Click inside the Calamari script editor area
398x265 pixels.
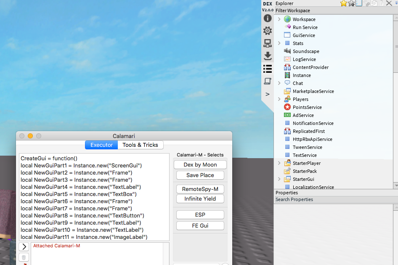94,197
